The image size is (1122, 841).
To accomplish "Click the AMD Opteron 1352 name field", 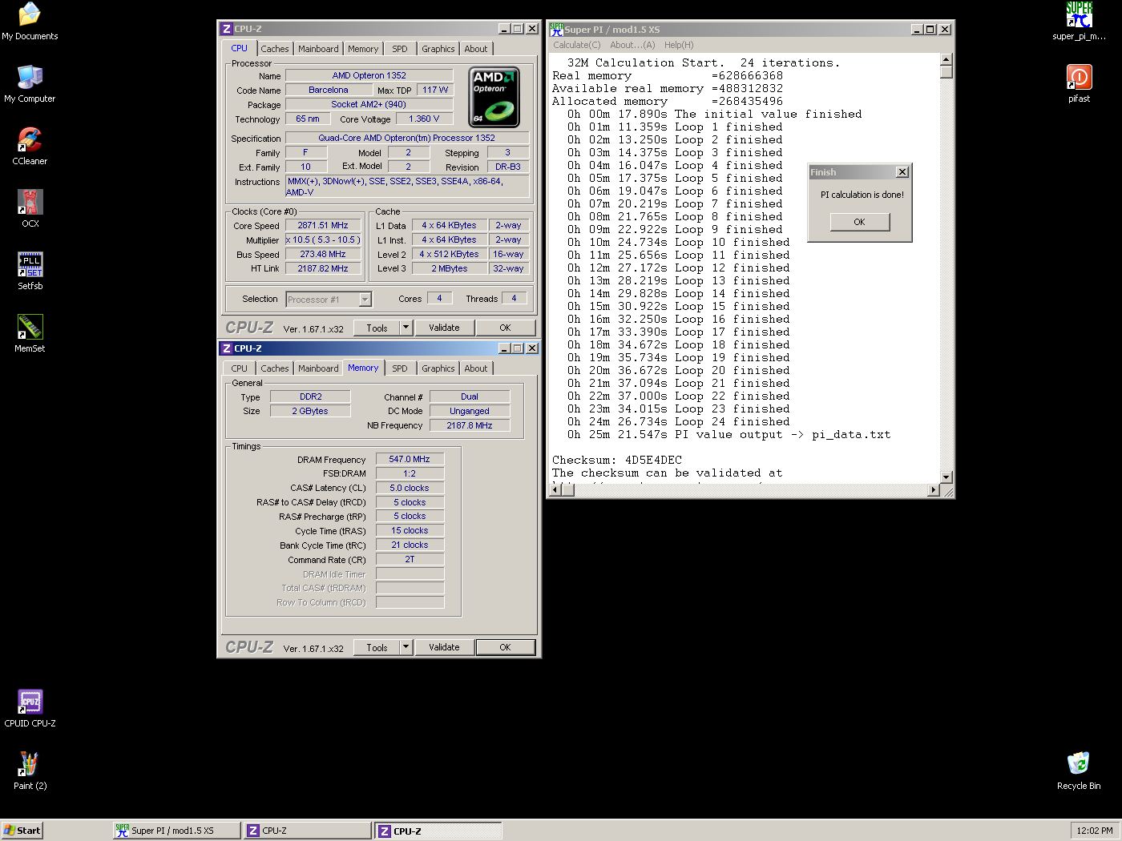I will (x=369, y=75).
